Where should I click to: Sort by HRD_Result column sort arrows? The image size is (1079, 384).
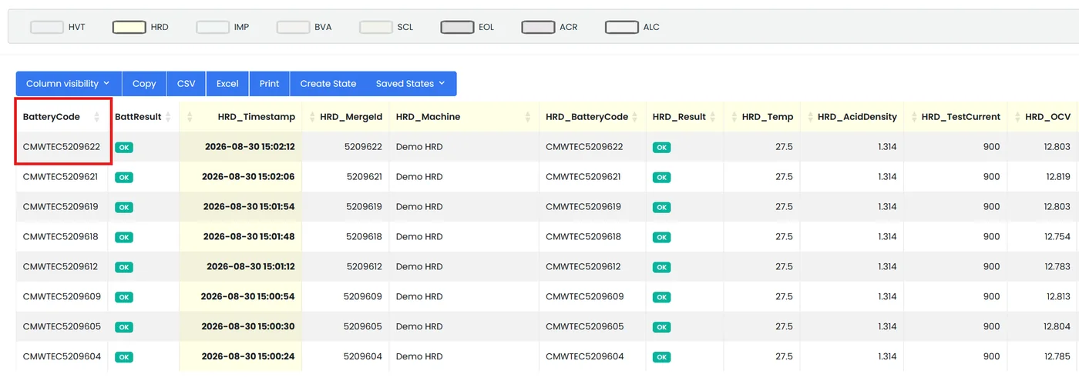pyautogui.click(x=714, y=117)
